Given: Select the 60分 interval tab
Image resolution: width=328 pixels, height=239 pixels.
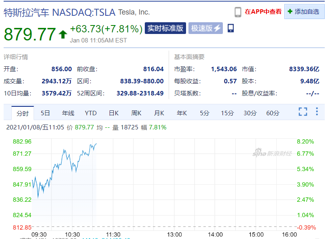Looking at the screenshot, I should [x=273, y=113].
